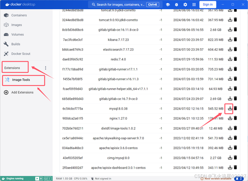Delete the elasticsearch:7.17.23 image

pyautogui.click(x=236, y=49)
